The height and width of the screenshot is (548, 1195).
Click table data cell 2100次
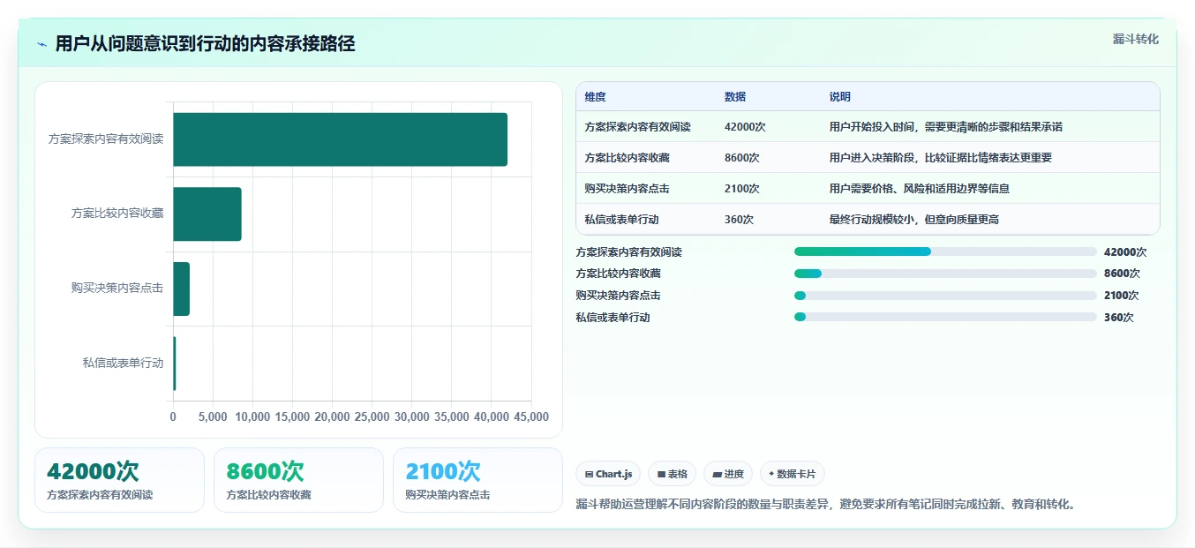[x=742, y=189]
